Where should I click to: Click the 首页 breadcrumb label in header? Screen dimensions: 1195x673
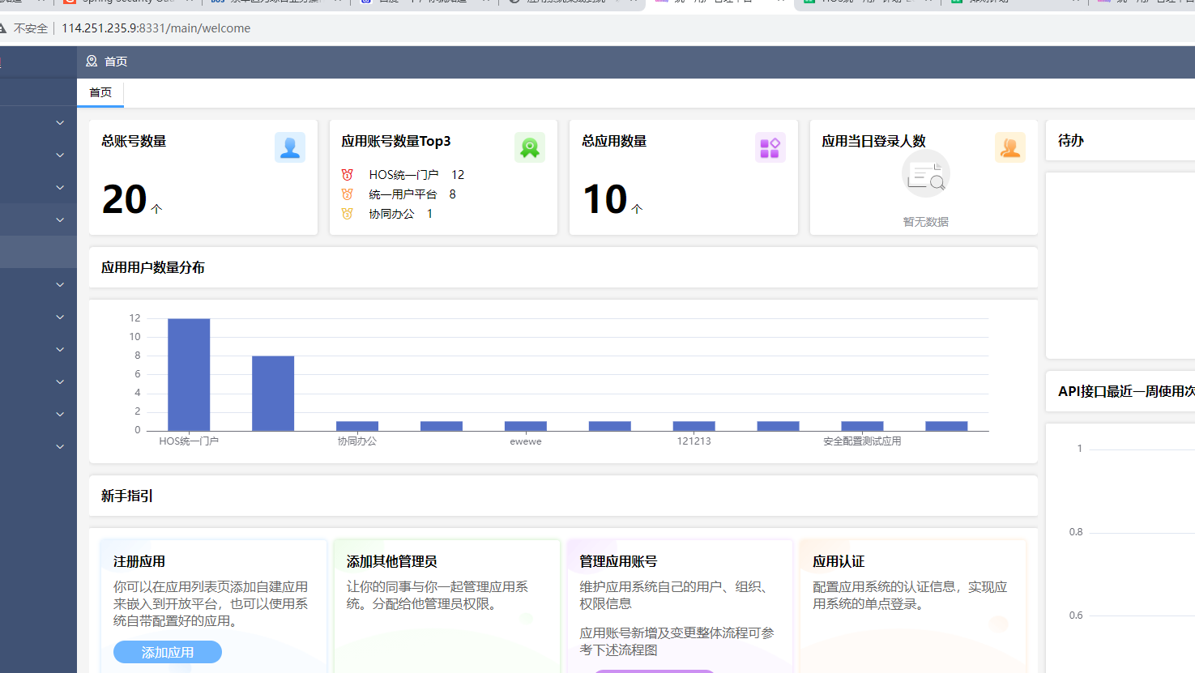coord(116,62)
